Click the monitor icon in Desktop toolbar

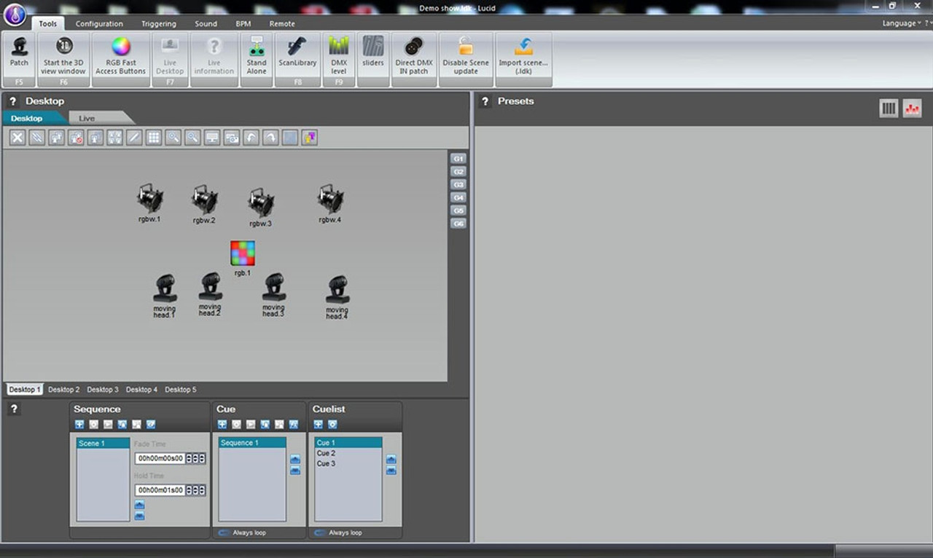click(212, 137)
